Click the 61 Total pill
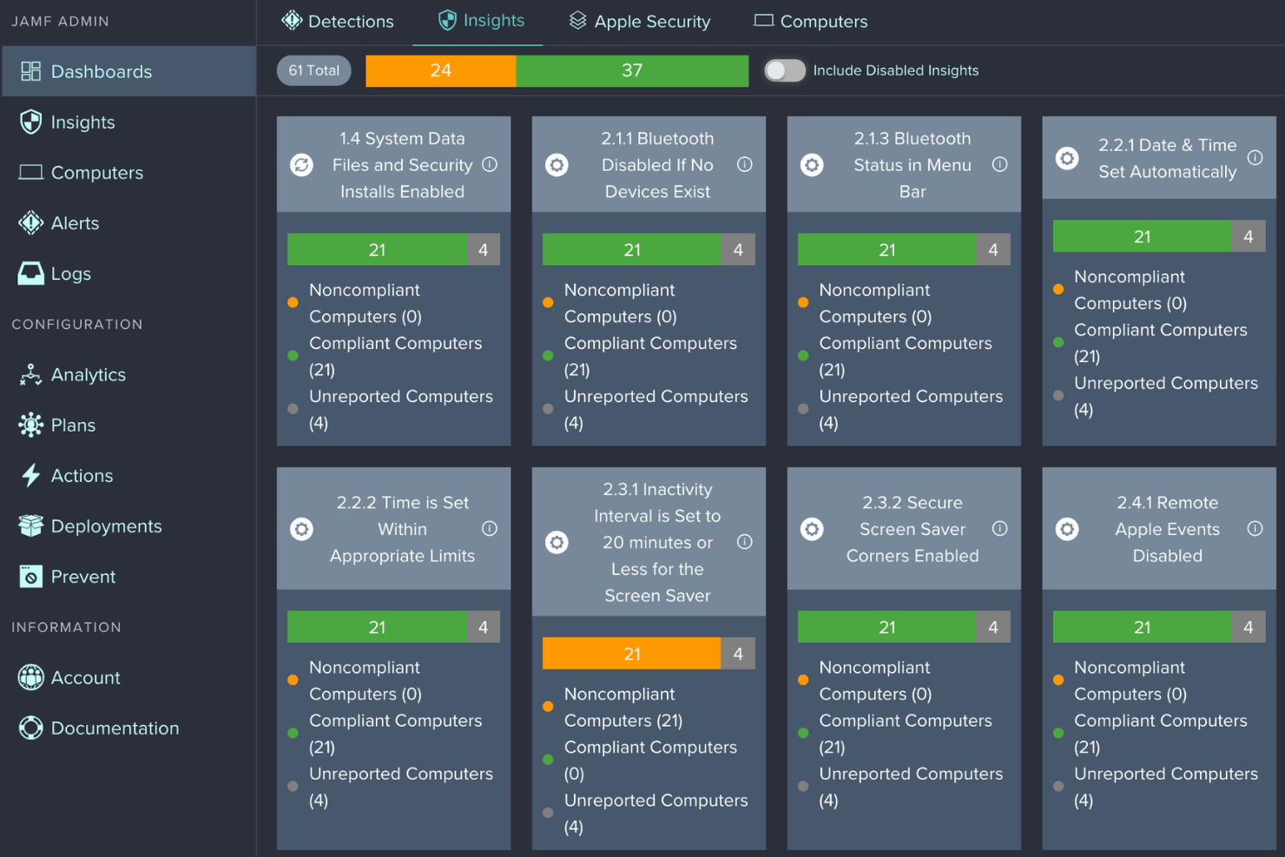1285x857 pixels. point(314,71)
